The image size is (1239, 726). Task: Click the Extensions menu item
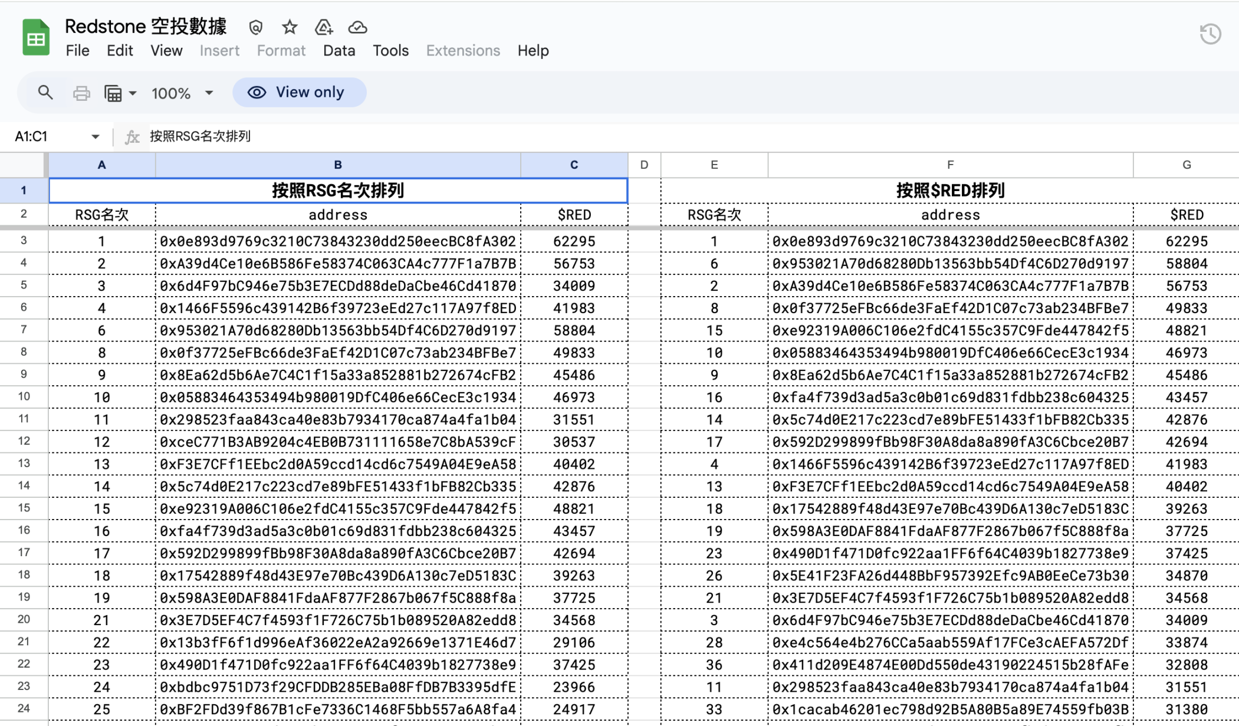click(x=462, y=50)
